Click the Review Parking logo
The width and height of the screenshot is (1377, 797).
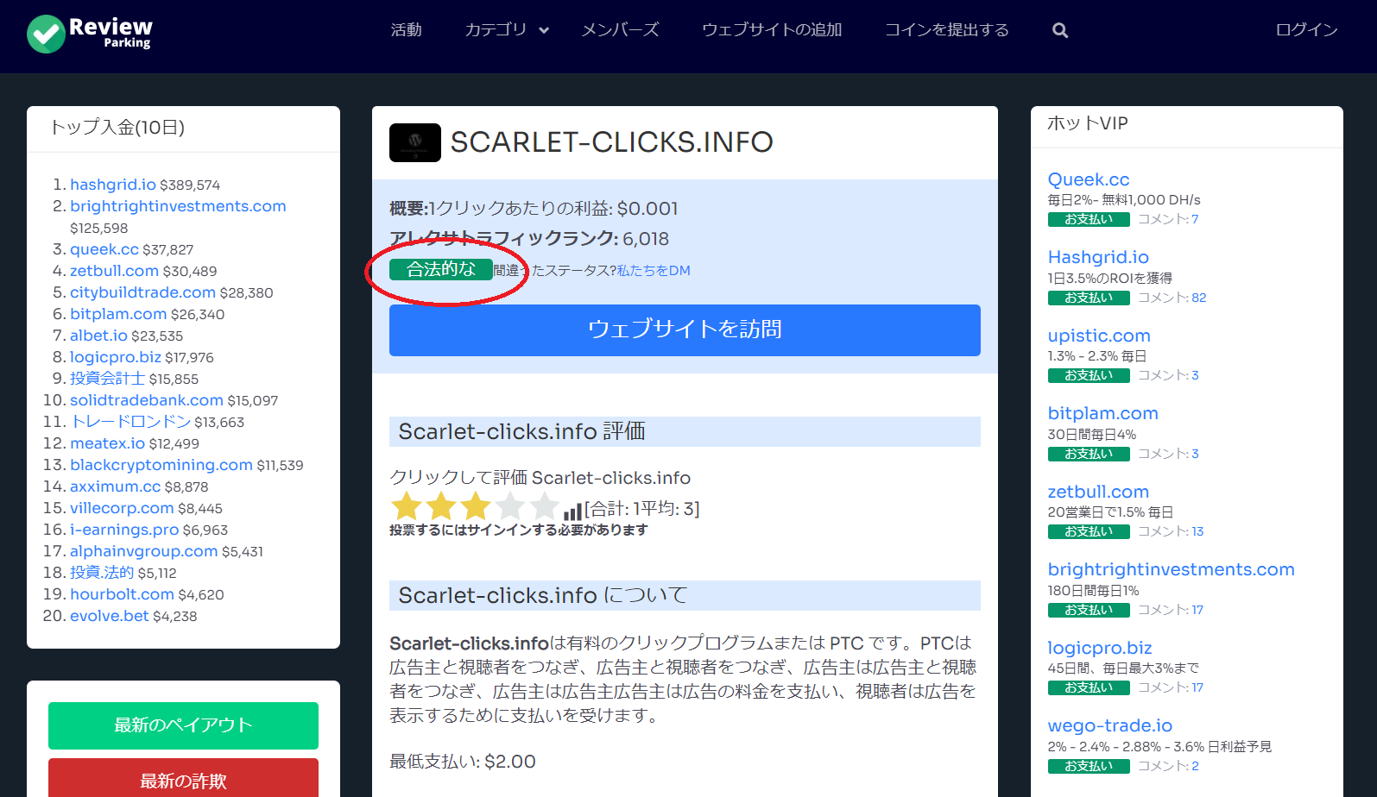click(x=89, y=34)
